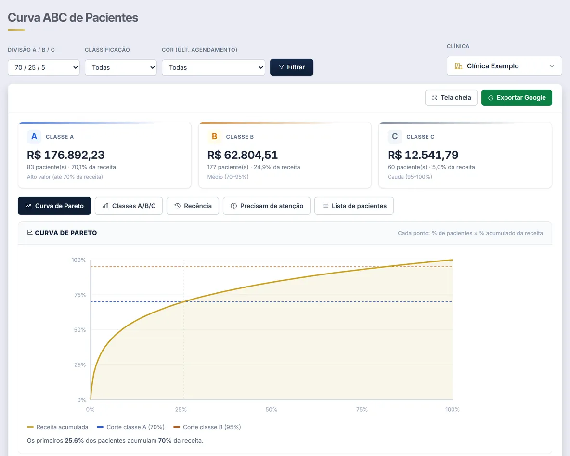Click alert circle icon on Precisam de atenção
The height and width of the screenshot is (456, 570).
(234, 206)
